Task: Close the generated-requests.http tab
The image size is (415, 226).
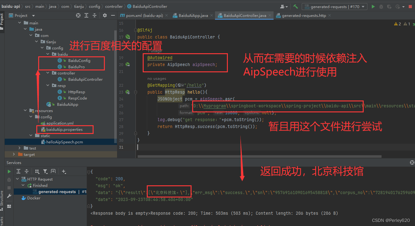Action: click(330, 15)
